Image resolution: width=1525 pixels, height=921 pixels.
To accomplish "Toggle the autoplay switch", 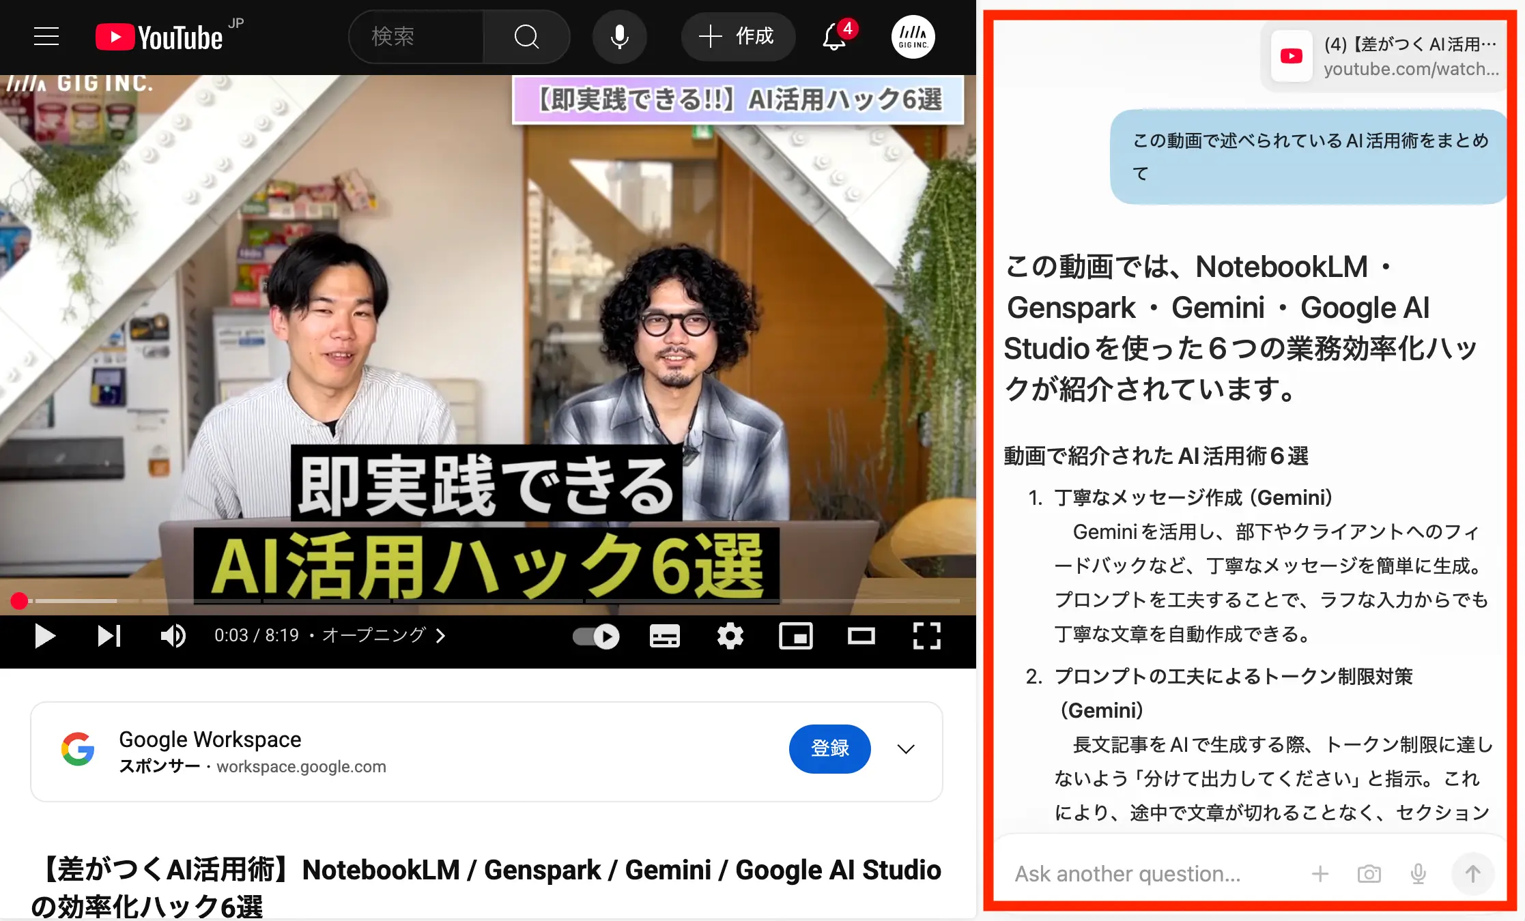I will (596, 637).
